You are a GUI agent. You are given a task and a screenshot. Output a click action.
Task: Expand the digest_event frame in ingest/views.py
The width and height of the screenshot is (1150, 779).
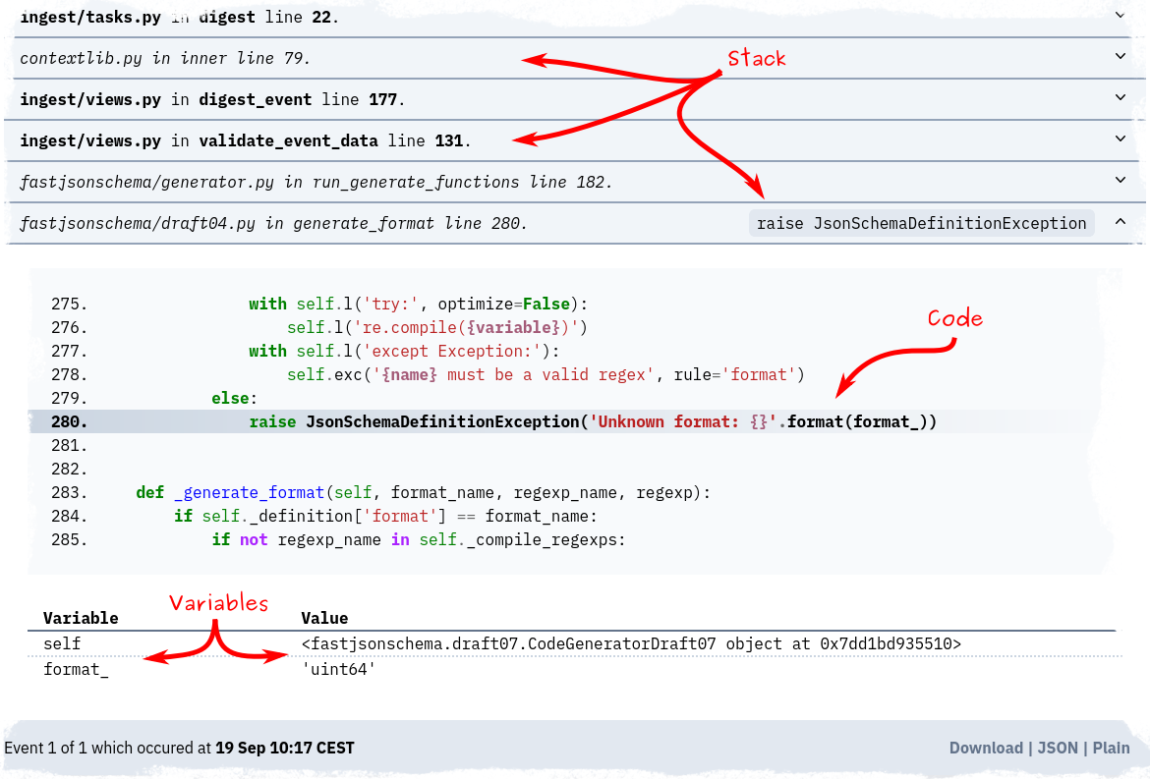point(1120,98)
